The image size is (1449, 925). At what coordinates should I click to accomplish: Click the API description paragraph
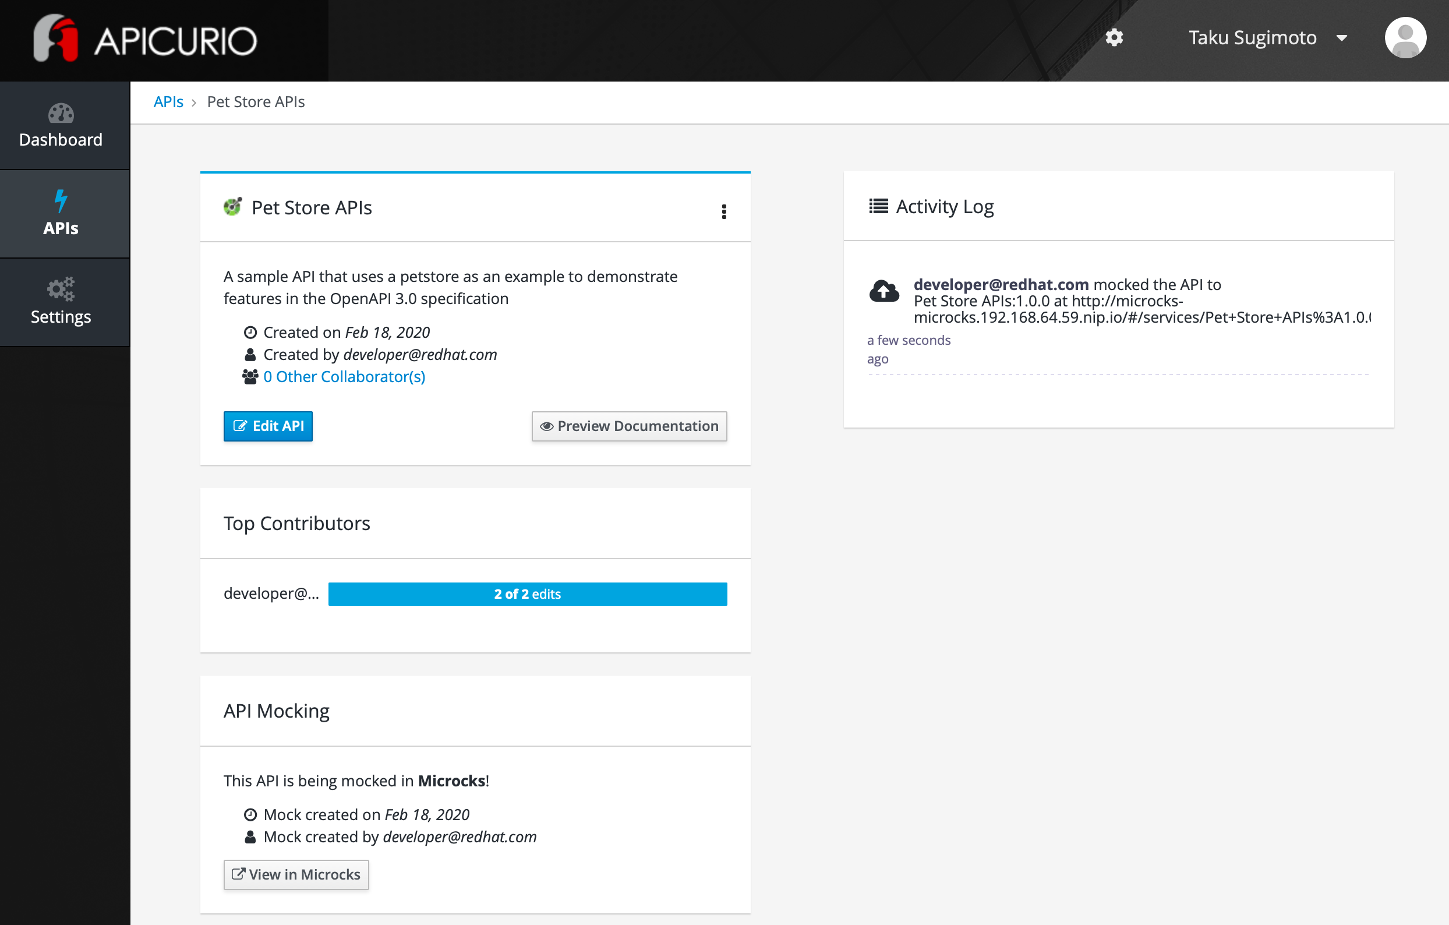click(451, 288)
